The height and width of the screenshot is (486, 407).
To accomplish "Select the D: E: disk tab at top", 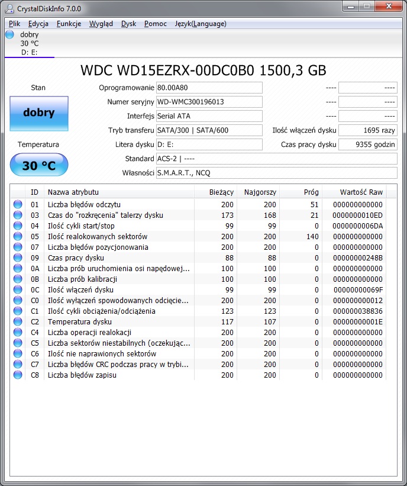I will [30, 43].
